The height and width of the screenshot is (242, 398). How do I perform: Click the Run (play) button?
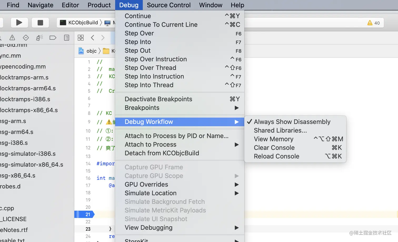click(19, 23)
